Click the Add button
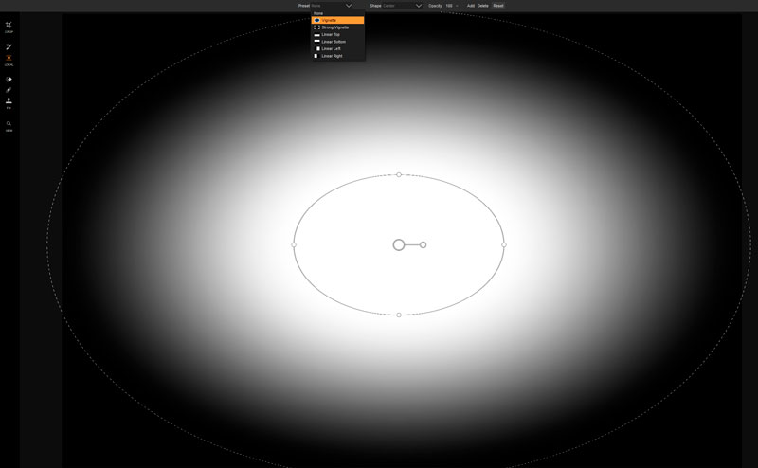This screenshot has height=468, width=758. pyautogui.click(x=470, y=6)
